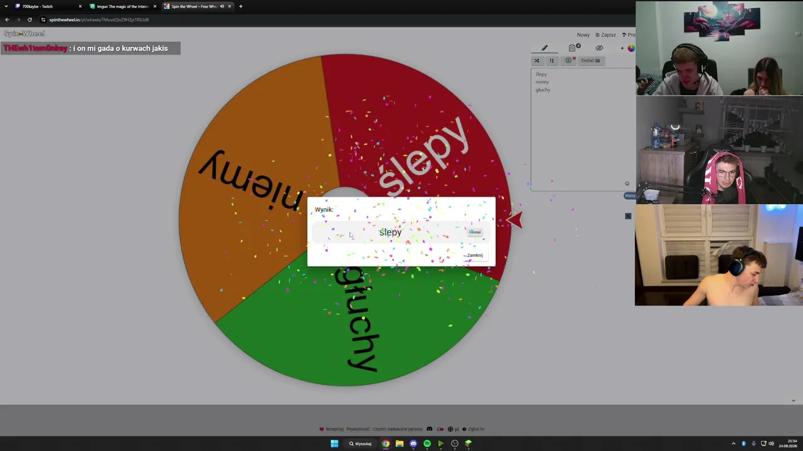Open Spotify from the taskbar
Screen dimensions: 803x451
[x=427, y=443]
